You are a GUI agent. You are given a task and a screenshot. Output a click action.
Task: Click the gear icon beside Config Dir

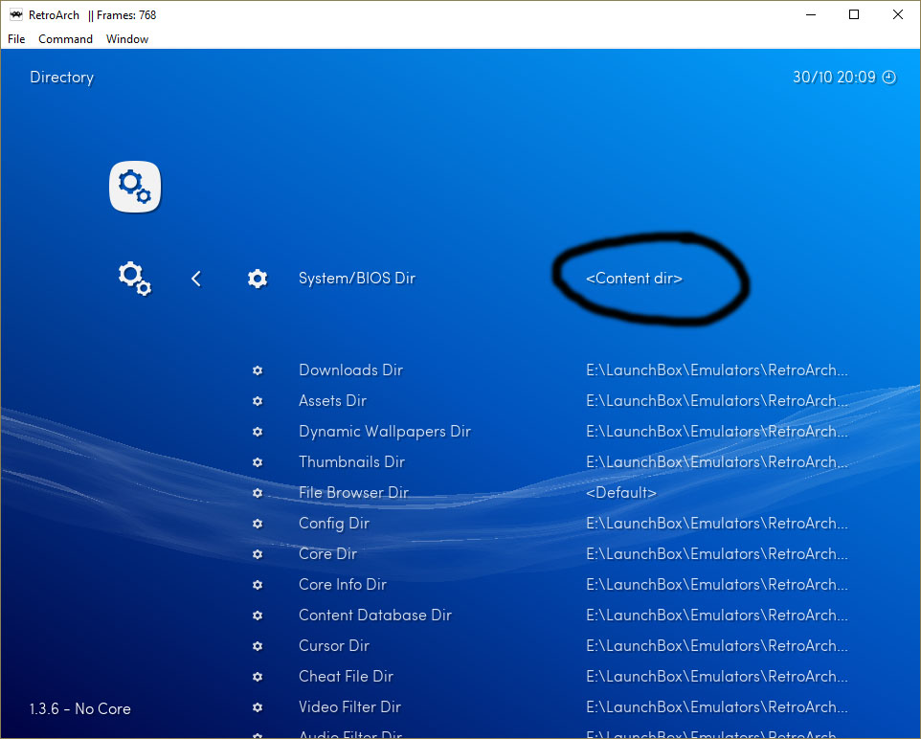tap(258, 524)
